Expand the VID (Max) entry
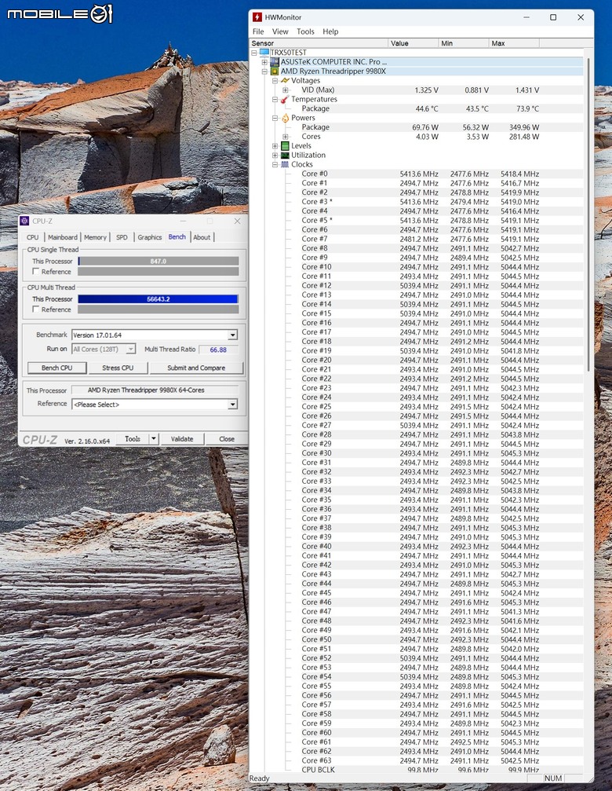 click(286, 90)
